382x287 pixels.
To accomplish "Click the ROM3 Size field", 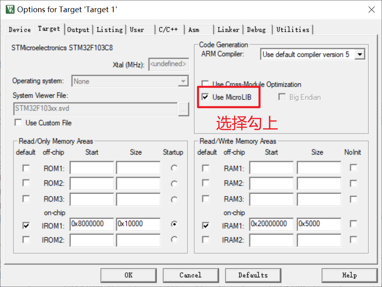I will point(138,199).
